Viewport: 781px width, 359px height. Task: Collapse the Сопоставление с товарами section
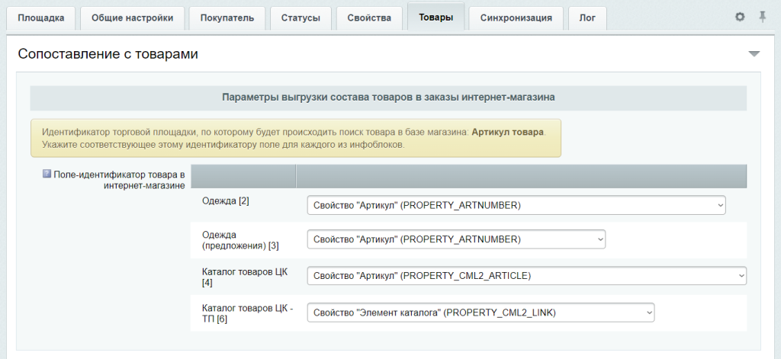(x=754, y=54)
